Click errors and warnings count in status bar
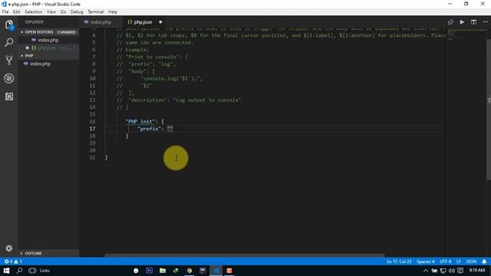 [x=13, y=261]
